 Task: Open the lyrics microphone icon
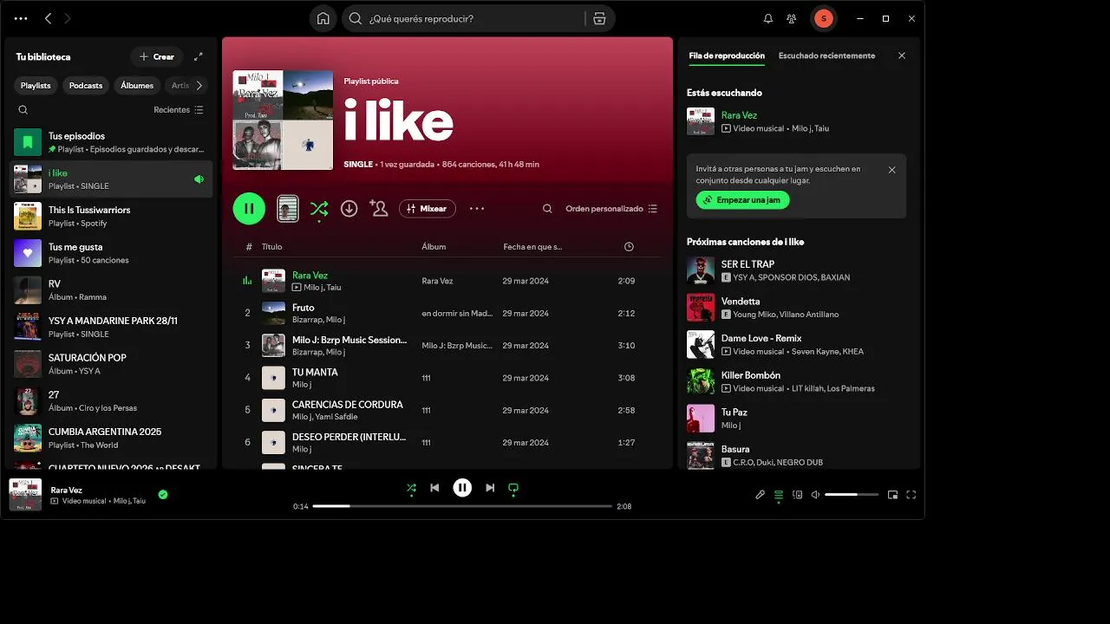[x=761, y=495]
